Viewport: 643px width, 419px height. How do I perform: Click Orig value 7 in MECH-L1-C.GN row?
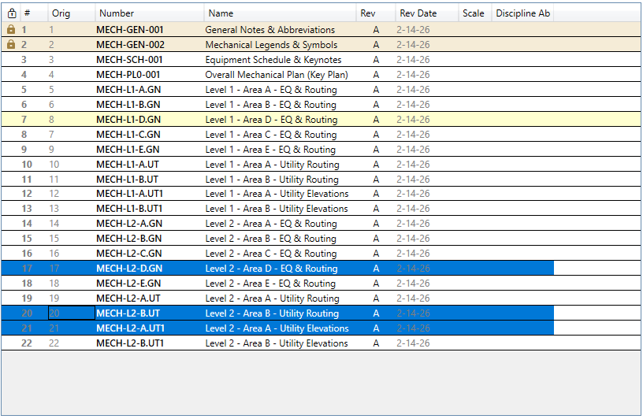click(51, 135)
